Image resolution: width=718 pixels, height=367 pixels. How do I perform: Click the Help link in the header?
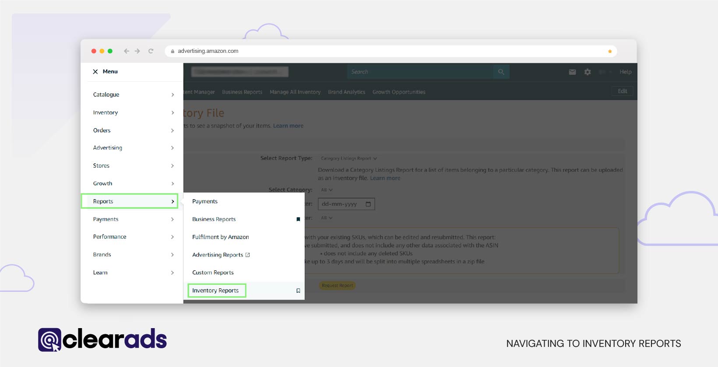[x=625, y=72]
